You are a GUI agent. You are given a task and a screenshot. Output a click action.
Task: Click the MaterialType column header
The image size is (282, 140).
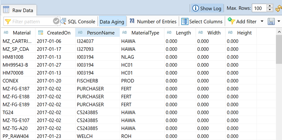tap(142, 33)
